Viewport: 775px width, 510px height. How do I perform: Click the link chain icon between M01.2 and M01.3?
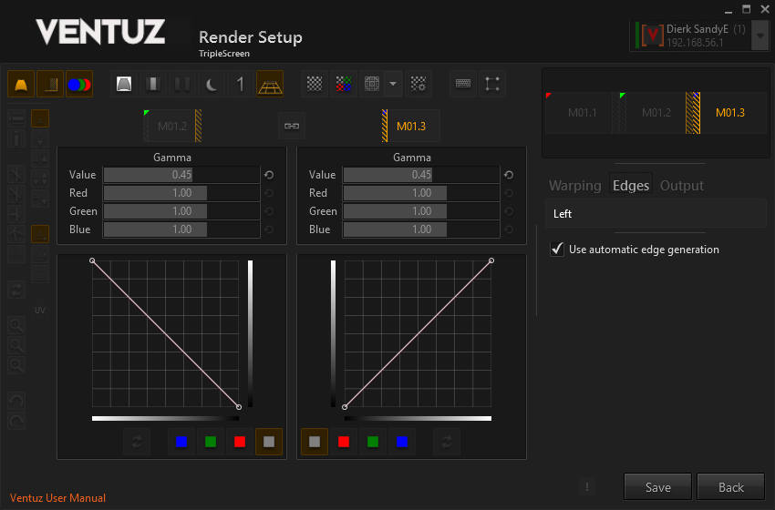coord(292,126)
